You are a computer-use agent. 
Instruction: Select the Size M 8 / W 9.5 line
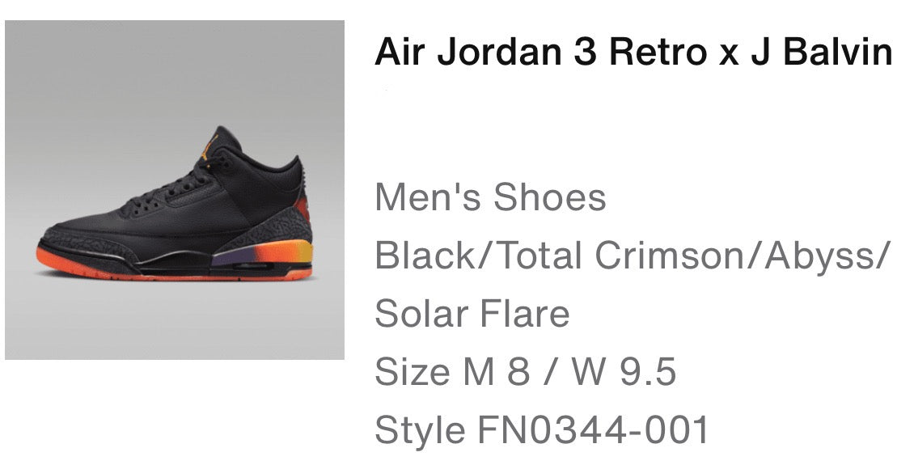click(x=525, y=372)
